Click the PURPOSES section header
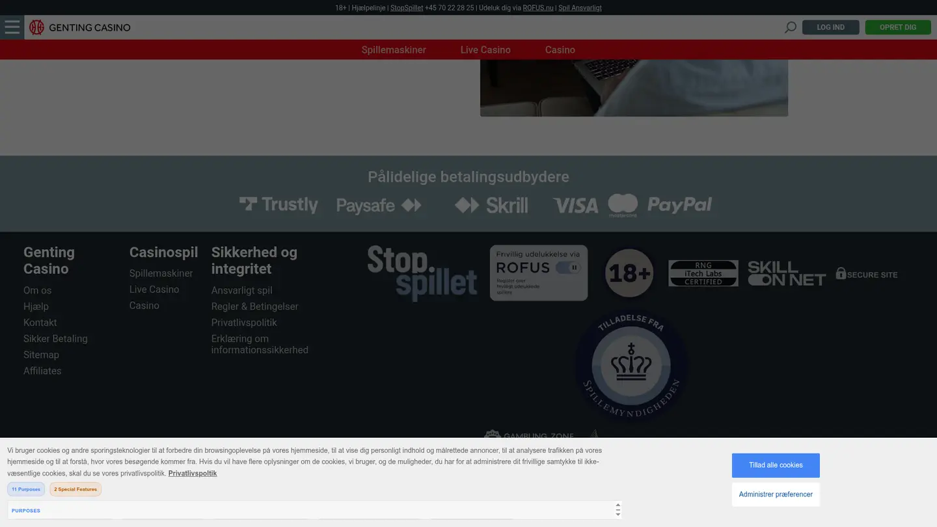The width and height of the screenshot is (937, 527). [26, 511]
